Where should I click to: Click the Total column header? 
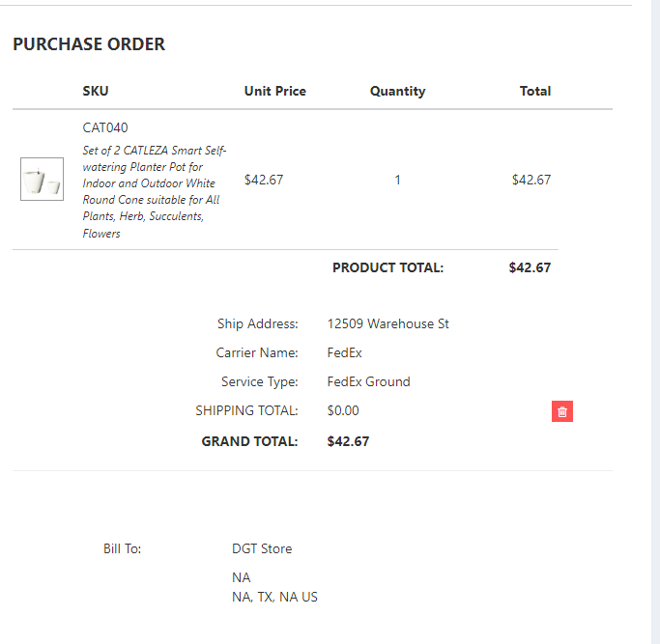point(534,91)
